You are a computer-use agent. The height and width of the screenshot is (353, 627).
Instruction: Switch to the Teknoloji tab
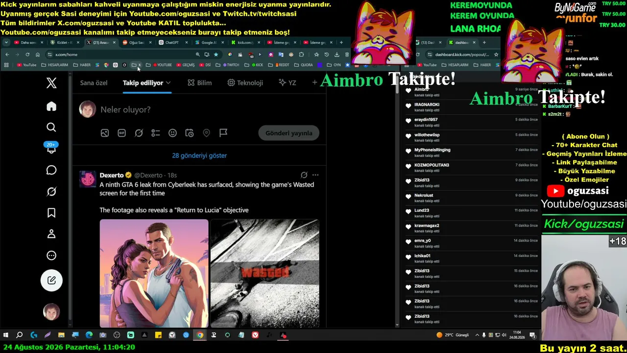click(x=245, y=83)
